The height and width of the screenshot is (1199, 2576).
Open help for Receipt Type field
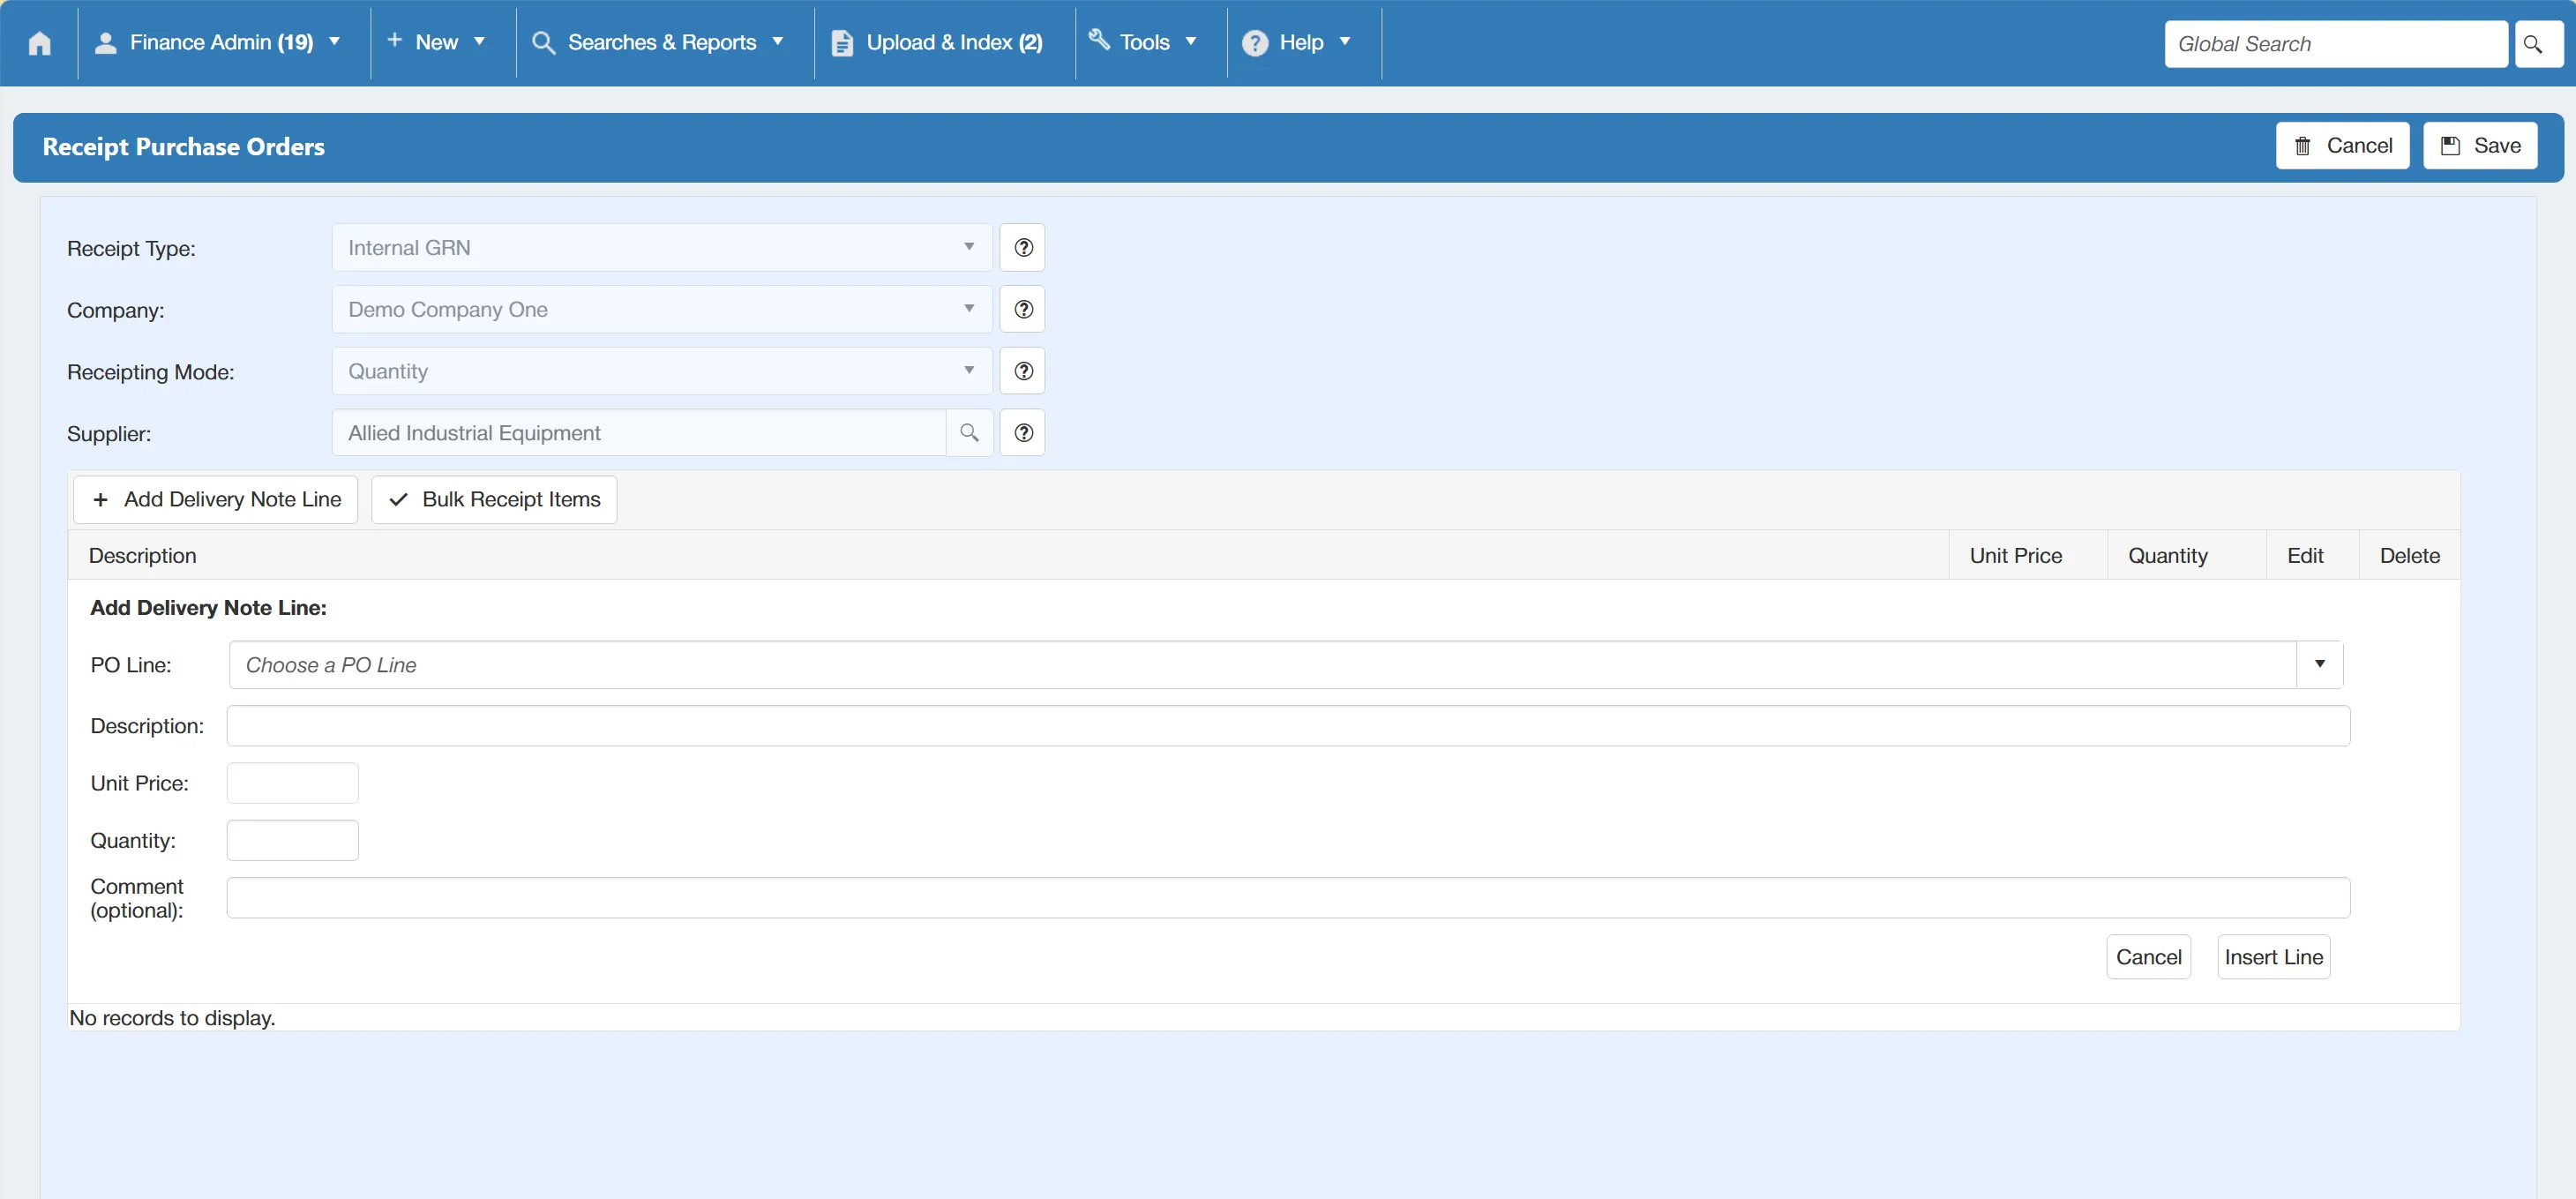pos(1023,248)
